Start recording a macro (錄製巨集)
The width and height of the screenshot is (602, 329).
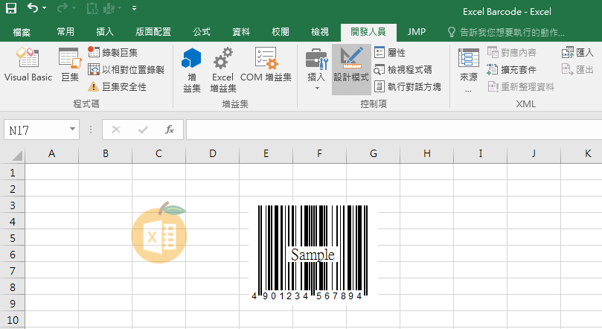pyautogui.click(x=112, y=52)
